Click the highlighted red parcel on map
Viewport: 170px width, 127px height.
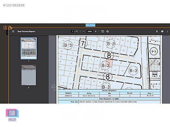click(109, 63)
